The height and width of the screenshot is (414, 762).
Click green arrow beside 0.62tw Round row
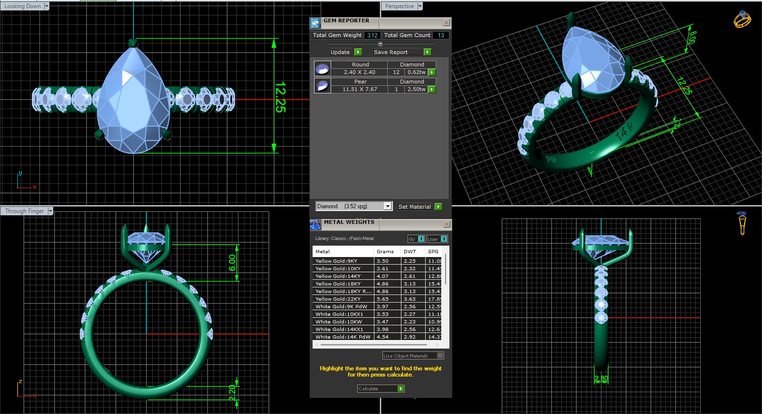click(432, 73)
